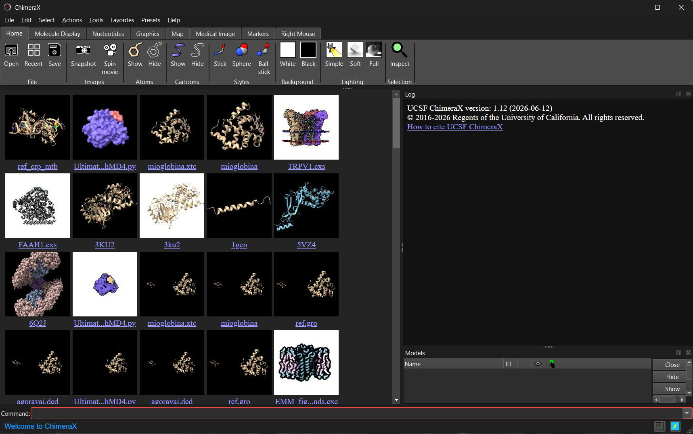Screen dimensions: 693x434
Task: Open the 5VZ4 thumbnail
Action: click(306, 206)
